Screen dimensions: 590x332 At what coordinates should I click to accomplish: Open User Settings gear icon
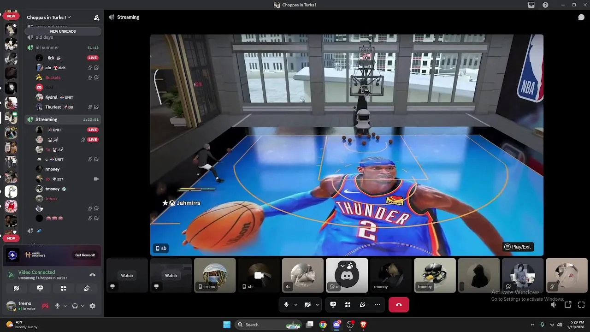[x=92, y=306]
